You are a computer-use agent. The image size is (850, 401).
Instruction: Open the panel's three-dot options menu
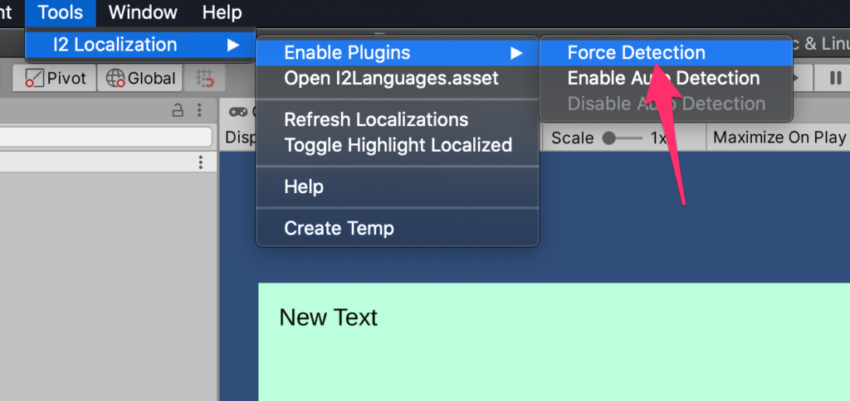click(199, 110)
